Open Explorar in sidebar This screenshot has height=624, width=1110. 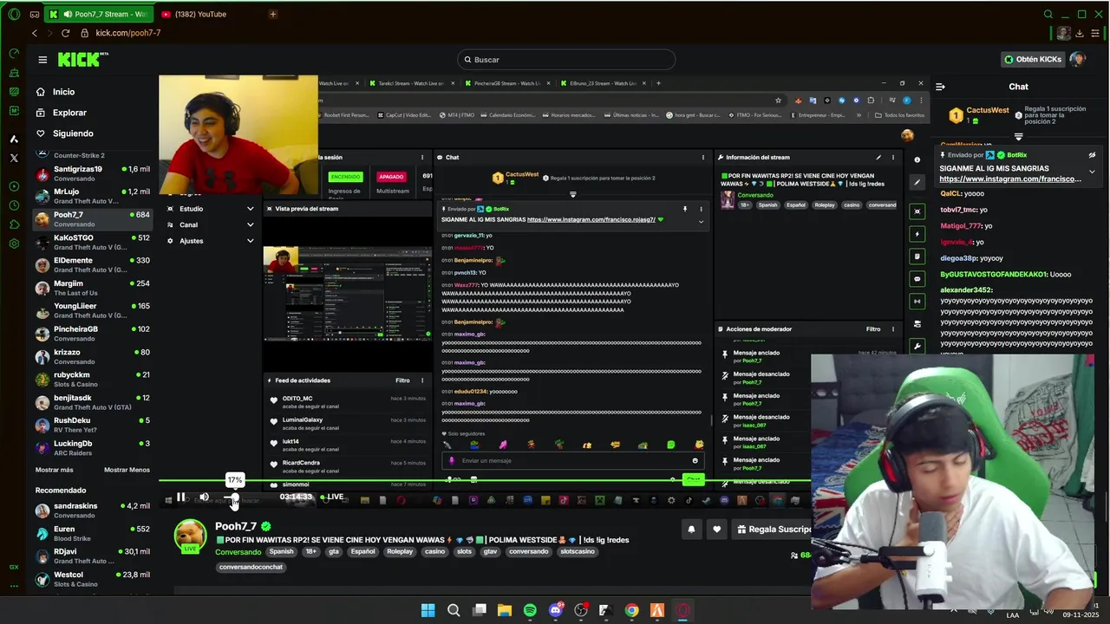tap(61, 113)
